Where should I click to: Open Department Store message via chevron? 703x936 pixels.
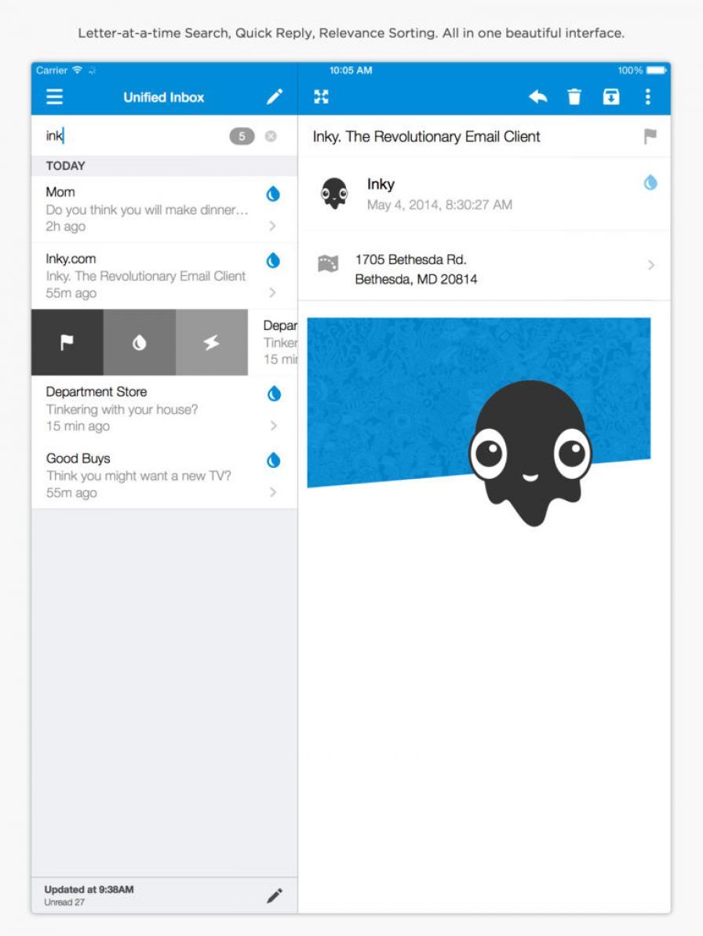[273, 426]
